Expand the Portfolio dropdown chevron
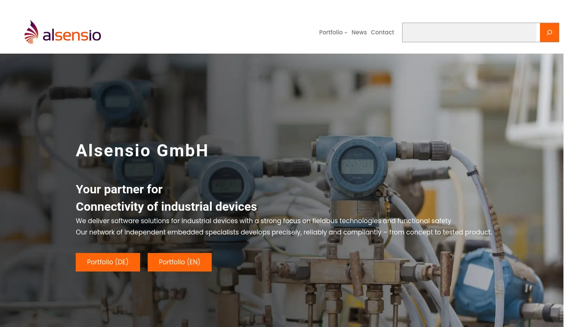Viewport: 568px width, 327px height. pyautogui.click(x=346, y=32)
